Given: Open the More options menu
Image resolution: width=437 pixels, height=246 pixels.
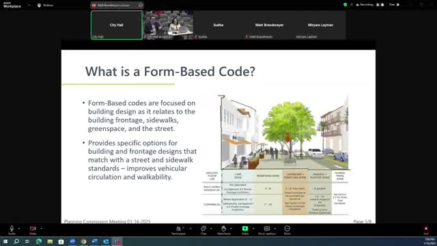Looking at the screenshot, I should [x=287, y=230].
